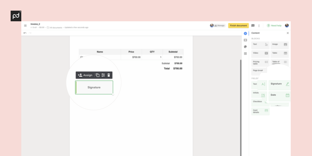Pick the Date field from Fields
This screenshot has height=156, width=312.
[280, 96]
